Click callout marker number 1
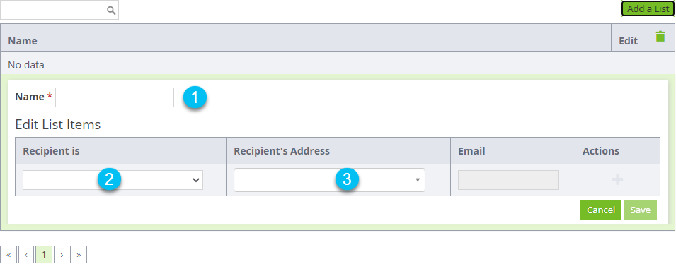Screen dimensions: 676x264 coord(195,97)
